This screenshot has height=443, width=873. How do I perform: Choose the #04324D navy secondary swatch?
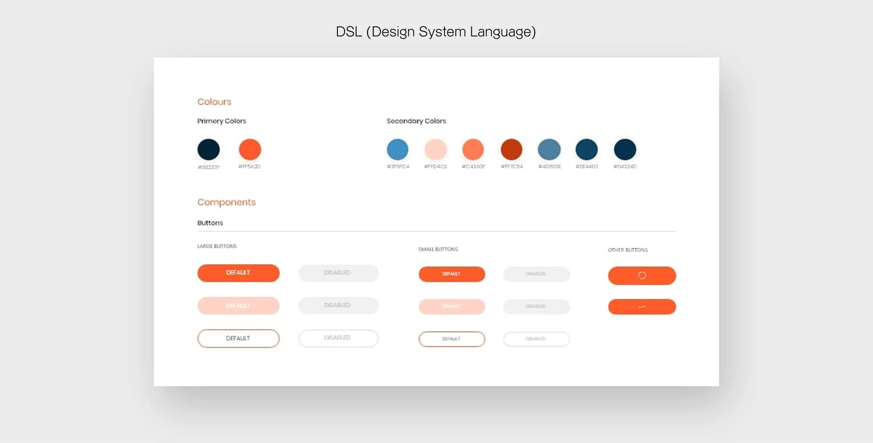pos(625,150)
